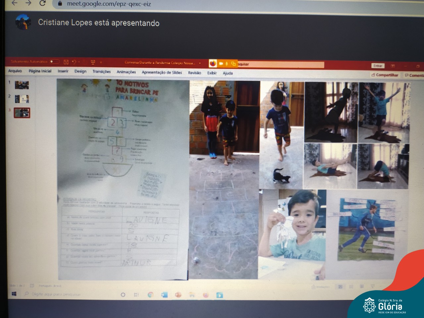Open the Arquivo menu
Viewport: 424px width, 318px height.
15,71
